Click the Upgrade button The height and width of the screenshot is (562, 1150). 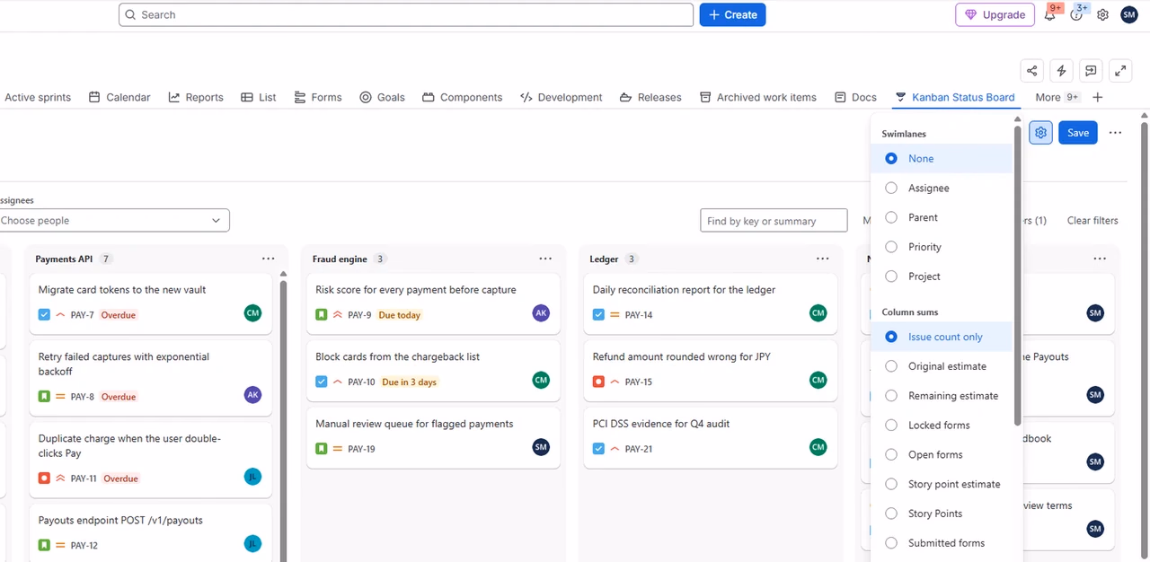pyautogui.click(x=995, y=14)
